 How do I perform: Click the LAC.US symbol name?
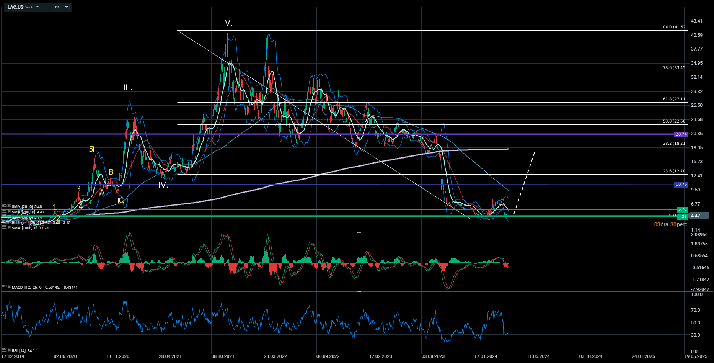16,7
